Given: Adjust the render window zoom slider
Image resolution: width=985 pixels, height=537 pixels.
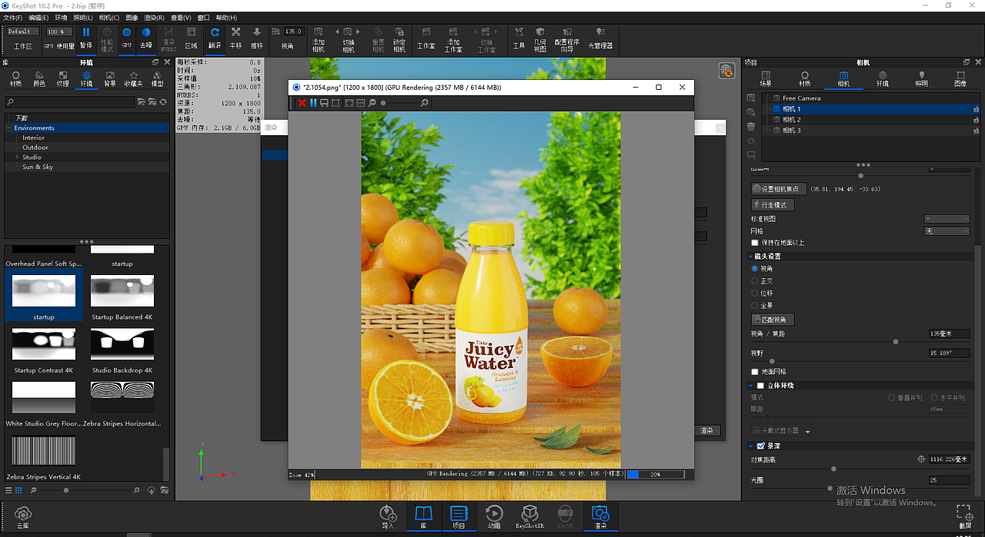Looking at the screenshot, I should click(x=384, y=103).
